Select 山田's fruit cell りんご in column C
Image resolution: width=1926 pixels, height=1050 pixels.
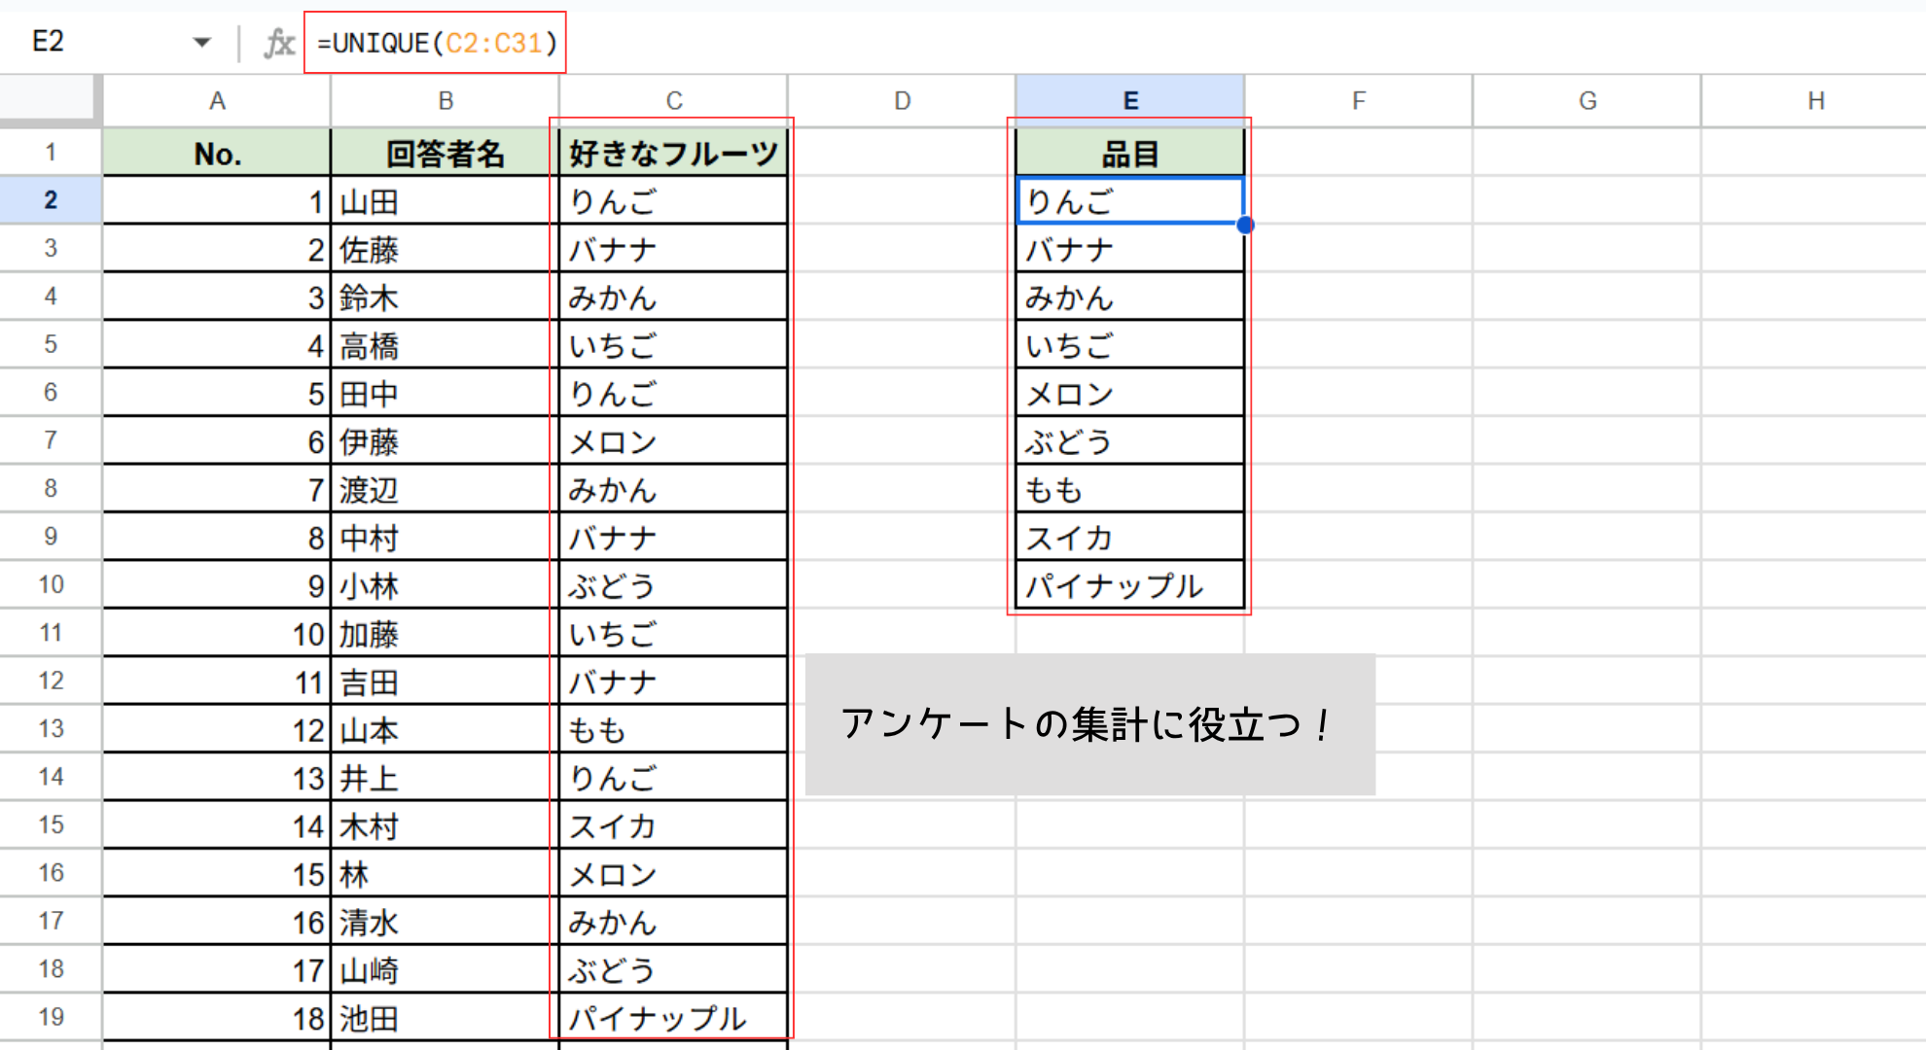tap(673, 200)
